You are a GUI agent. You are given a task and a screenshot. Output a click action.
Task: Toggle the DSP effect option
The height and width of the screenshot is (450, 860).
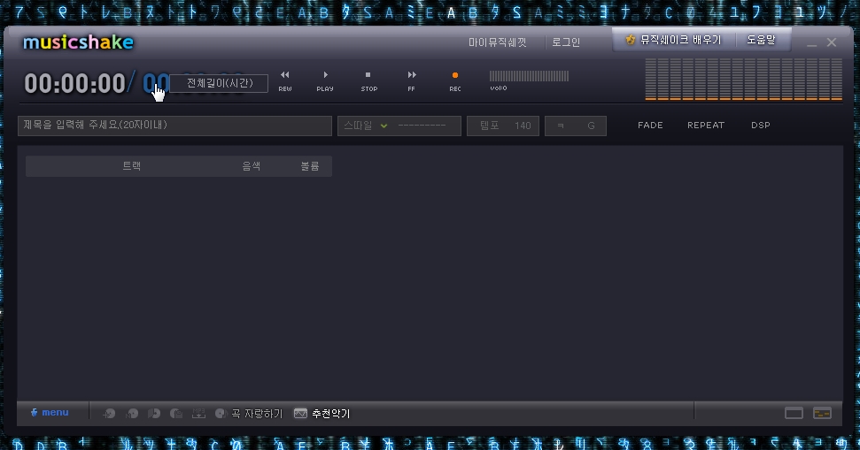[x=761, y=126]
